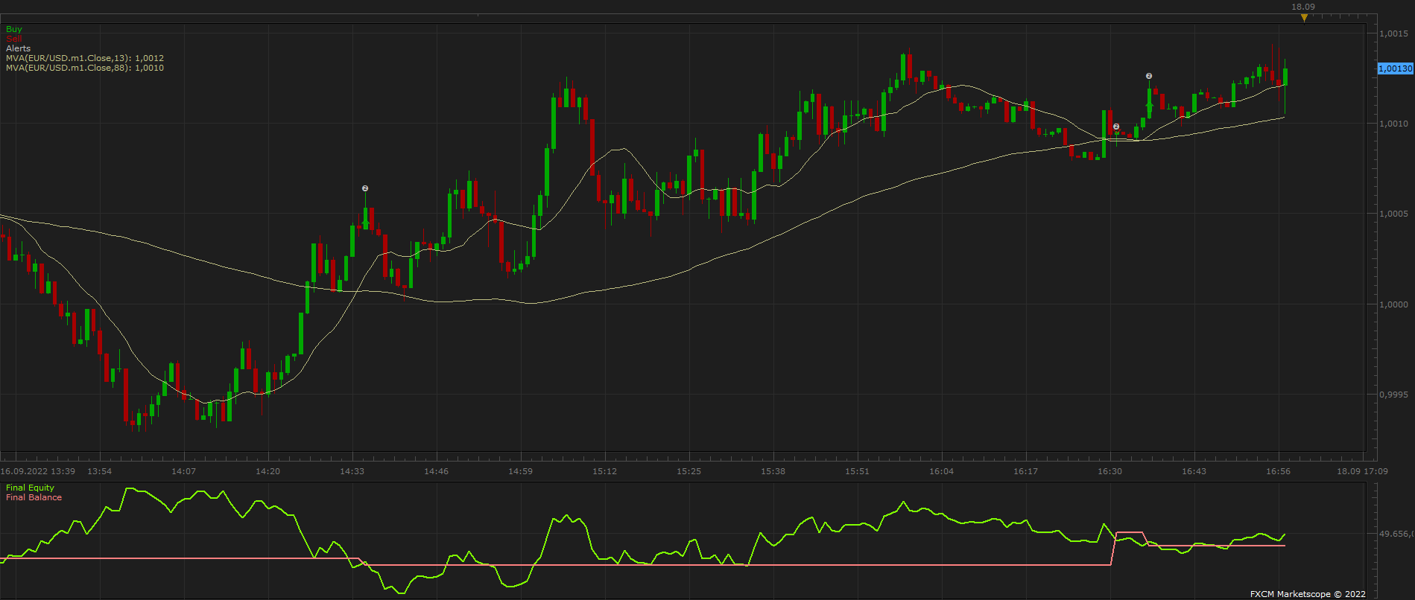This screenshot has height=600, width=1415.
Task: Click the 16:17 time axis label
Action: pos(1026,471)
